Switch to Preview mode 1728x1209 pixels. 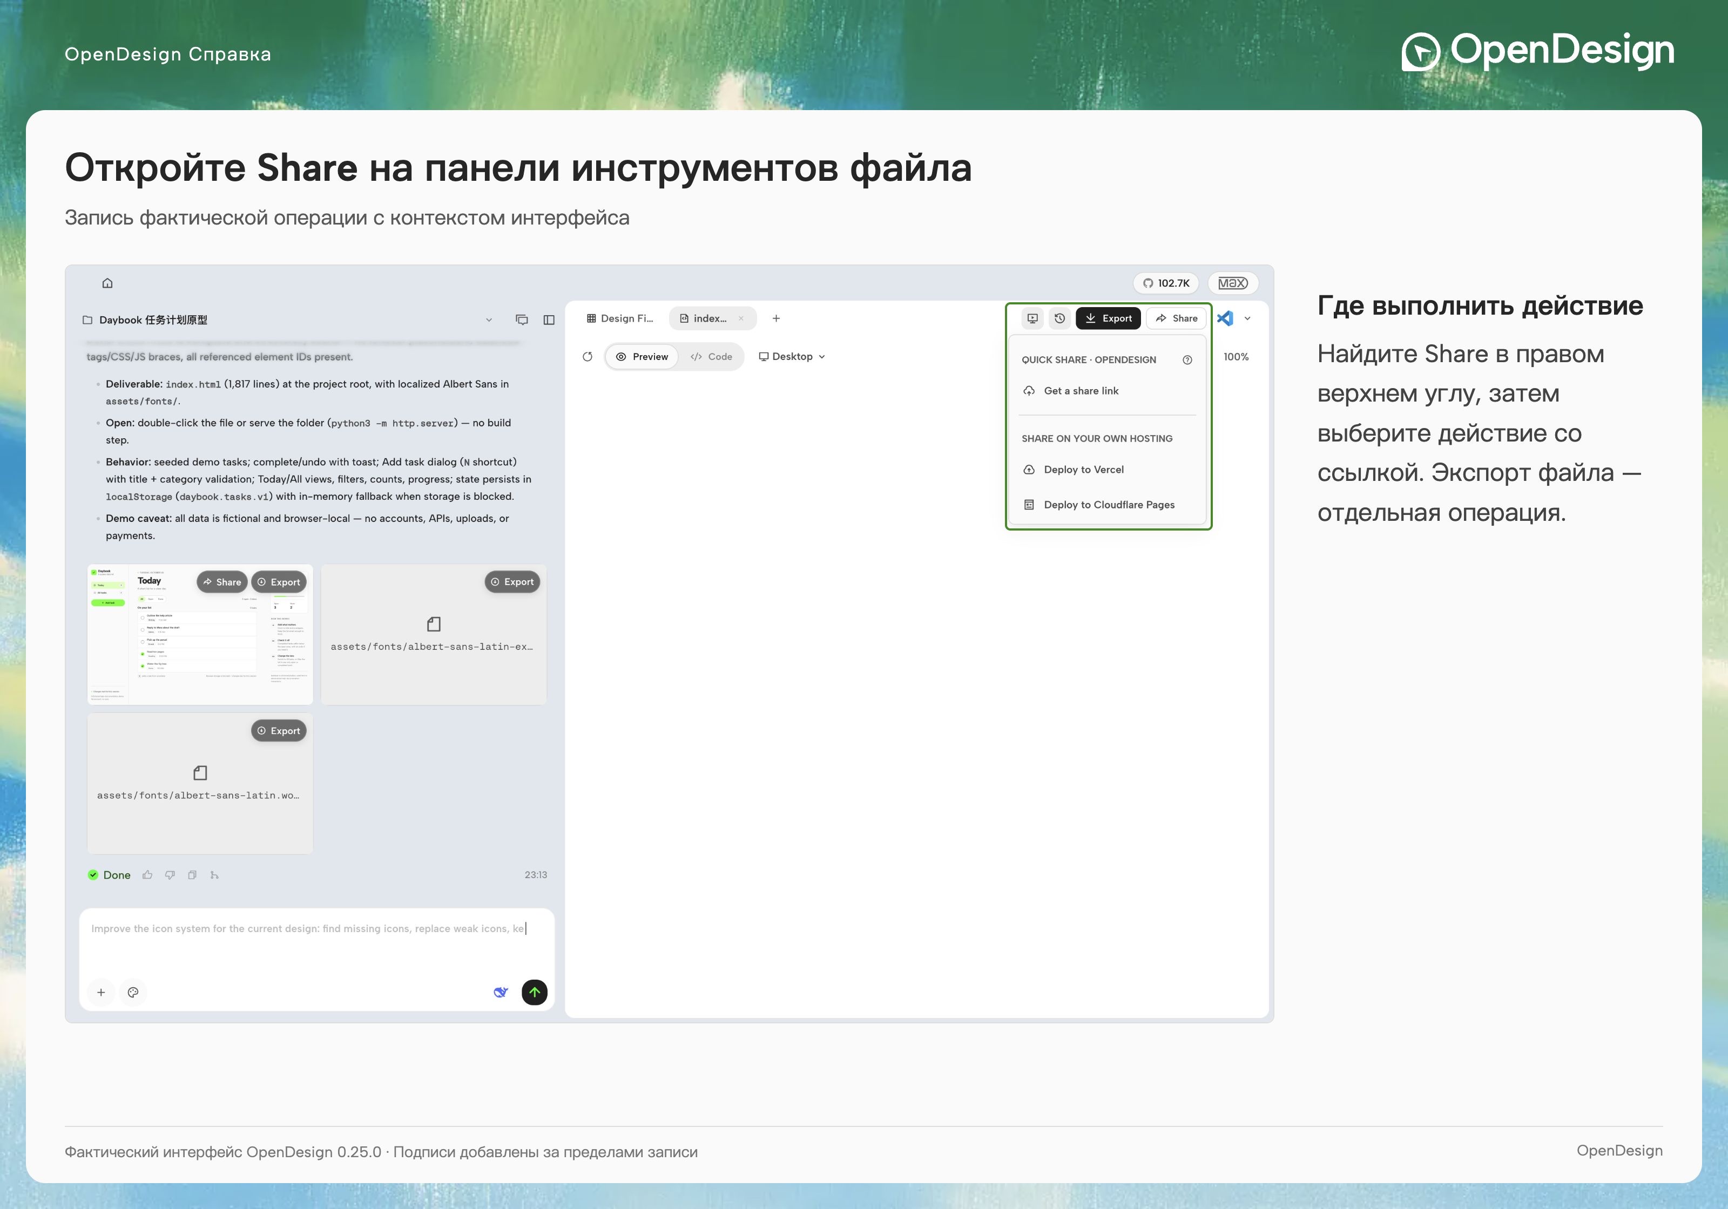[642, 357]
